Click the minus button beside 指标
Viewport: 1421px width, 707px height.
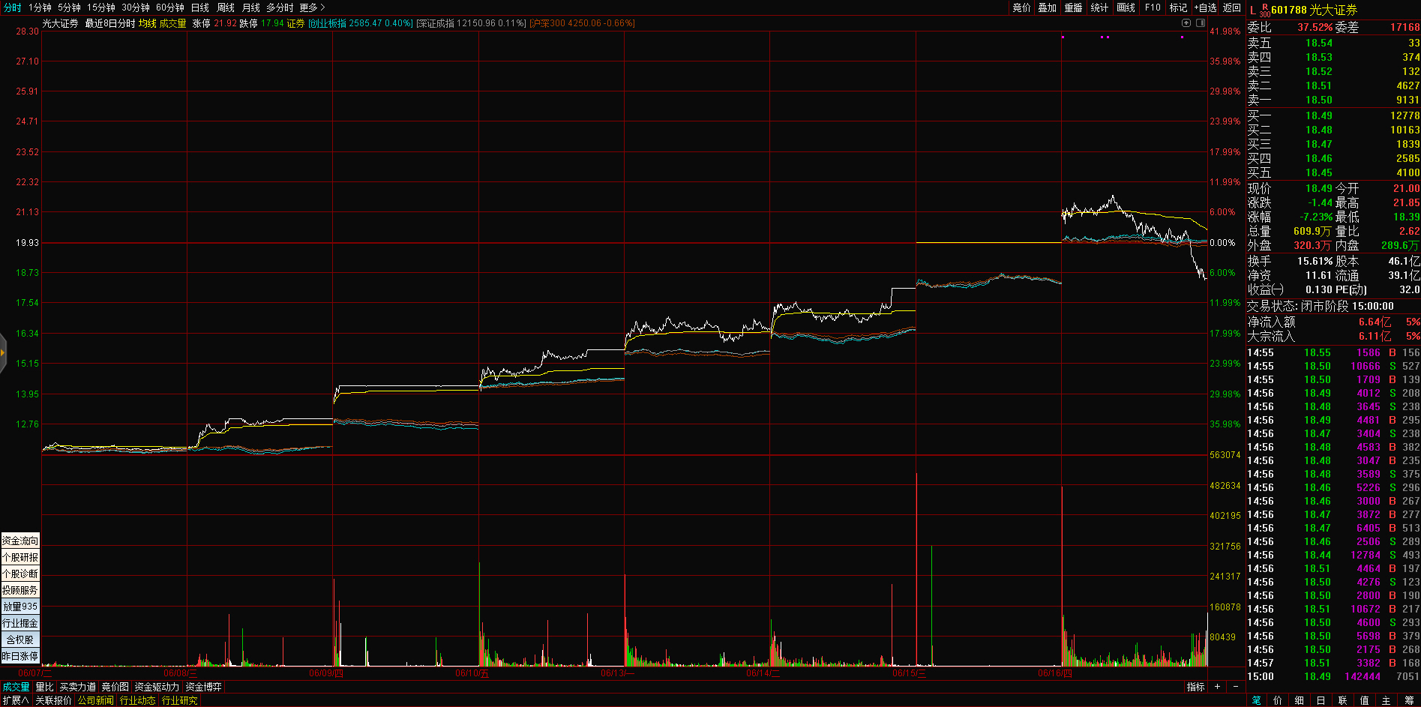1236,687
